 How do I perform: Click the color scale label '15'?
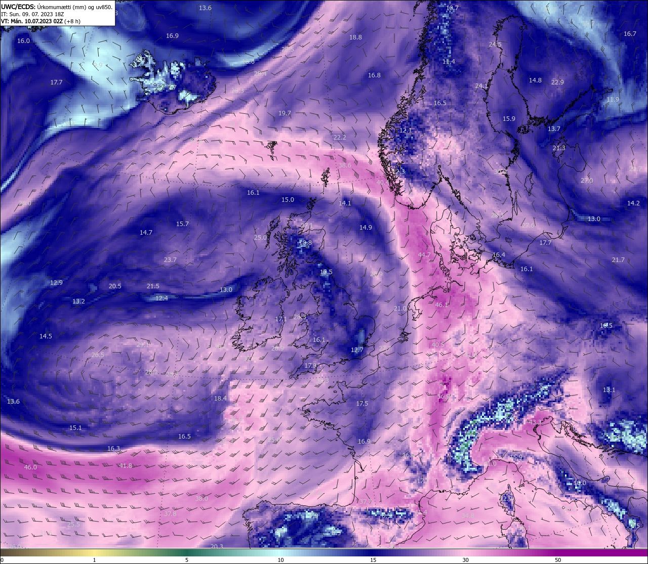[x=373, y=560]
